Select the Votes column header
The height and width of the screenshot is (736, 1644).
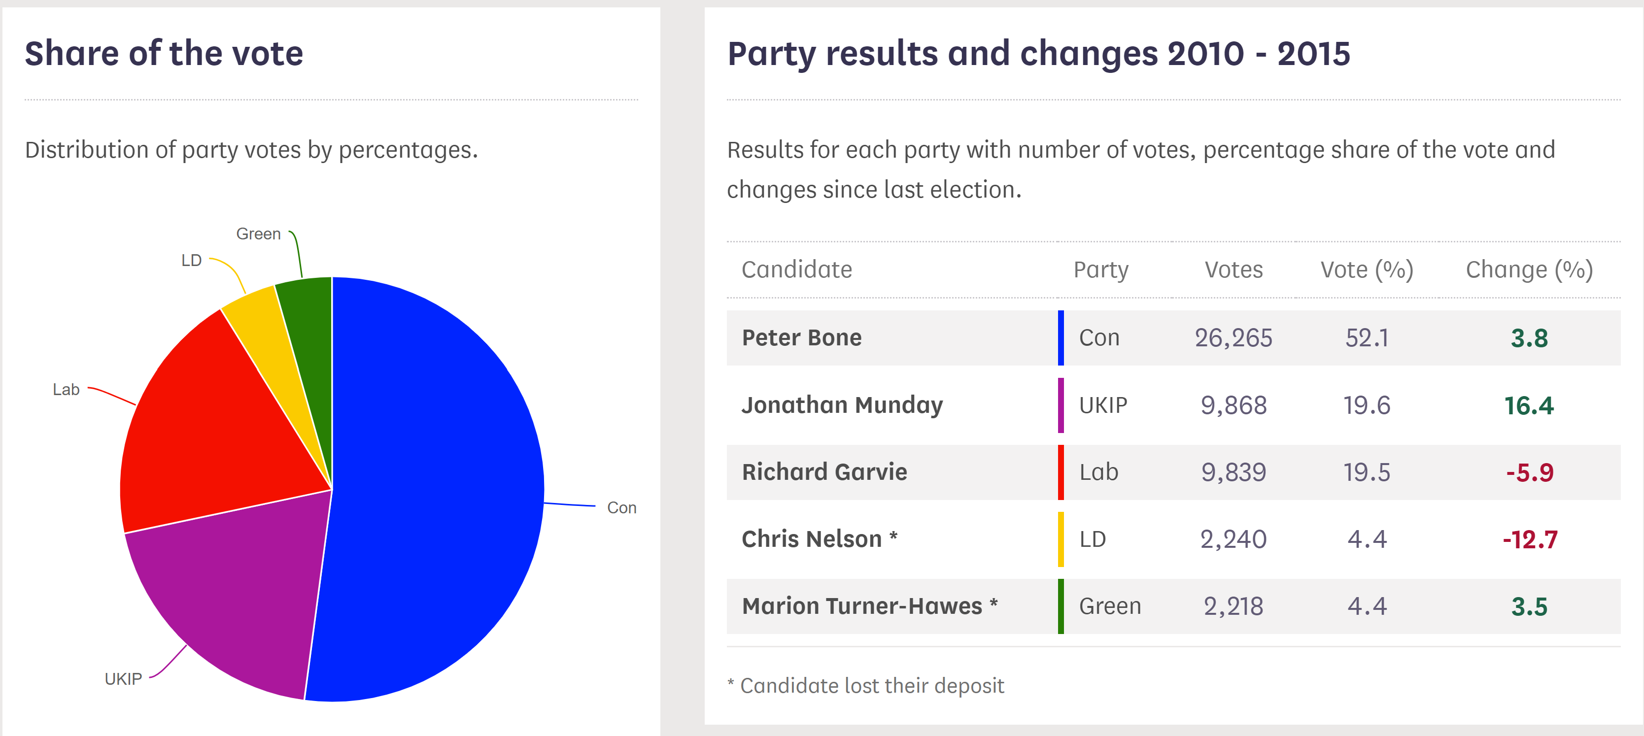click(1233, 270)
